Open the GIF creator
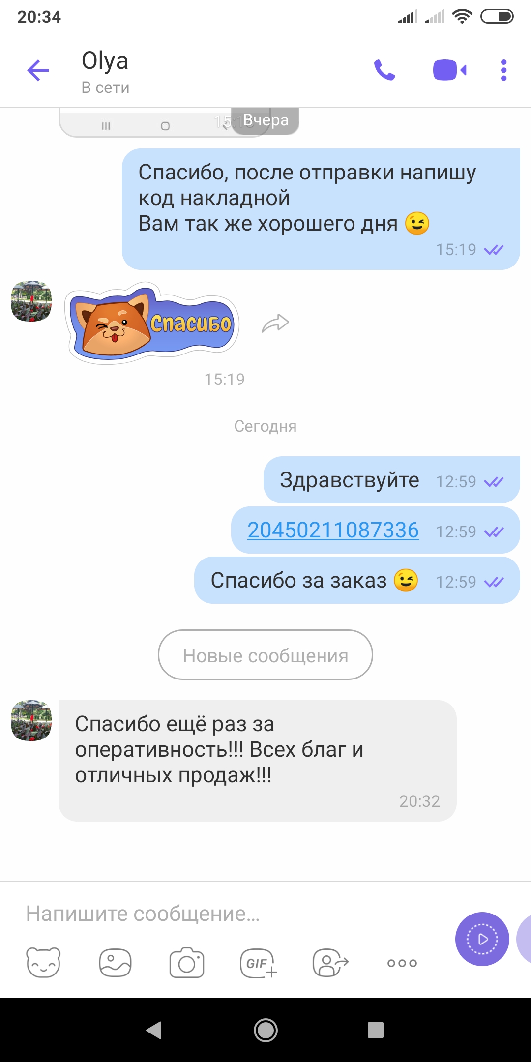This screenshot has height=1062, width=531. (x=259, y=963)
